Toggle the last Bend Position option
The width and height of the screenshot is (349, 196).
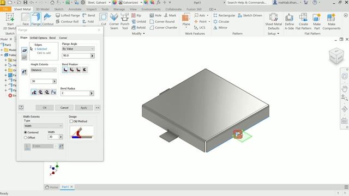(x=85, y=70)
